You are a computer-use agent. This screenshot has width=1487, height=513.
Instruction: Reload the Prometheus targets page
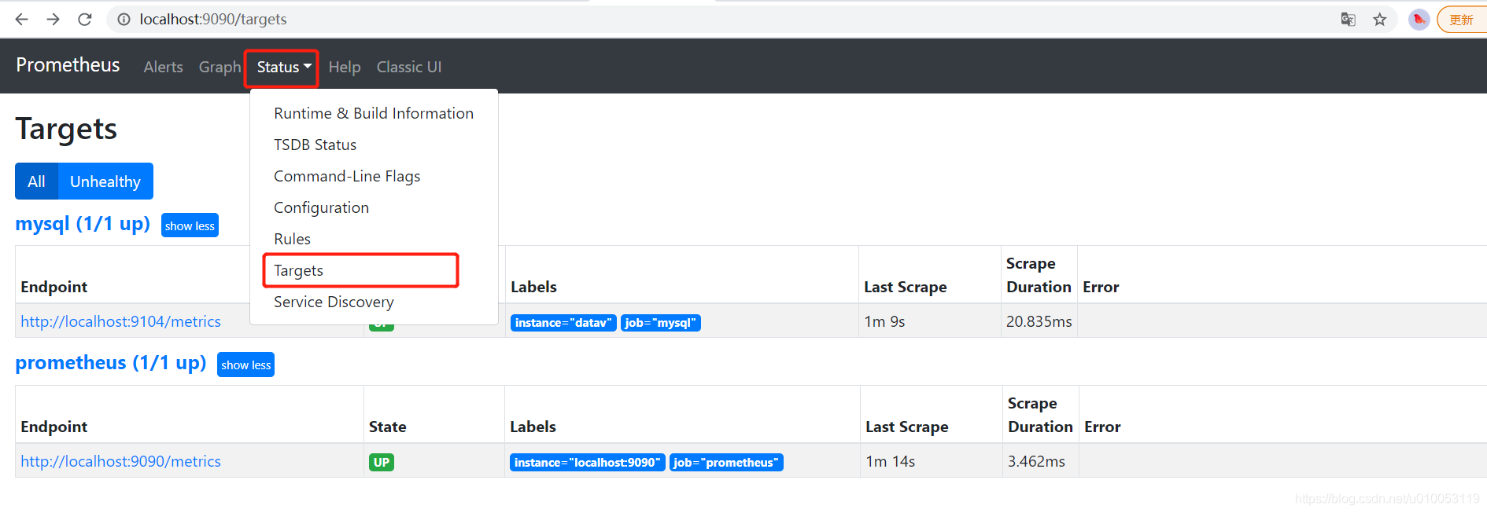(x=85, y=19)
